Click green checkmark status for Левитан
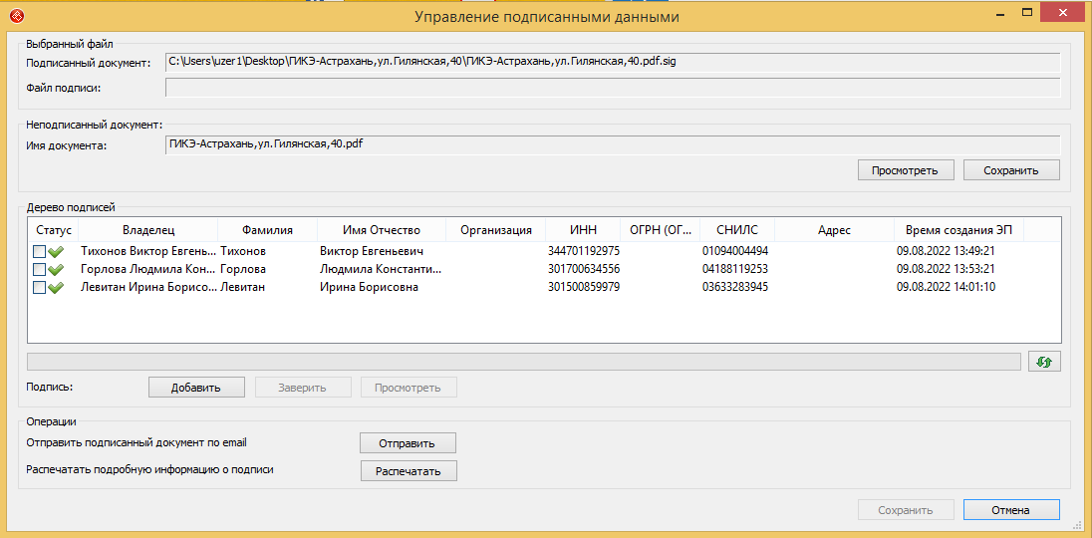Screen dimensions: 1092x538 pos(56,288)
